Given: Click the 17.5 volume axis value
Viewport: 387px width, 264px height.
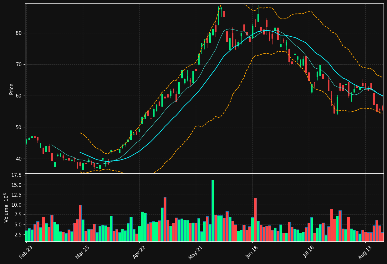Looking at the screenshot, I should (x=17, y=175).
